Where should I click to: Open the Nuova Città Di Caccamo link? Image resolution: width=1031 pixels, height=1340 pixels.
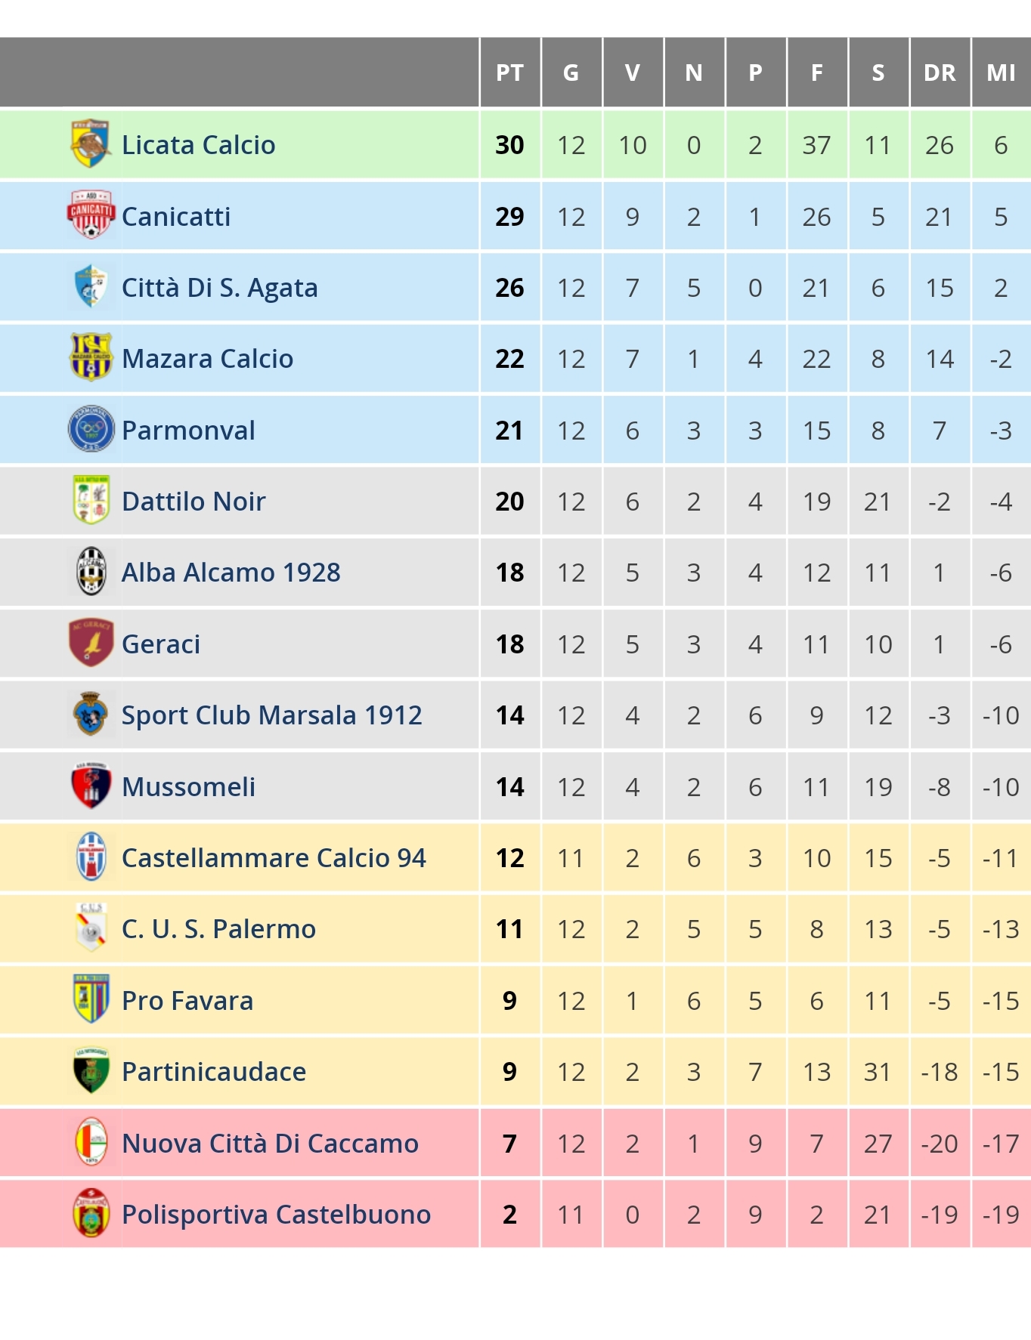(x=270, y=1143)
